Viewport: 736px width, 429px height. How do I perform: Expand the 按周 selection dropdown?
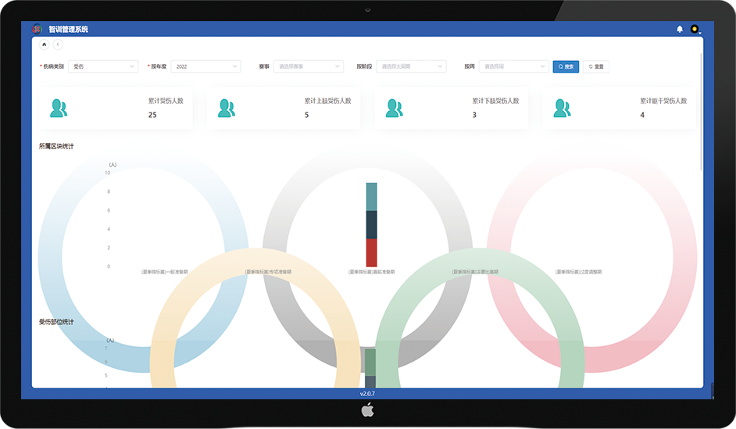coord(514,66)
